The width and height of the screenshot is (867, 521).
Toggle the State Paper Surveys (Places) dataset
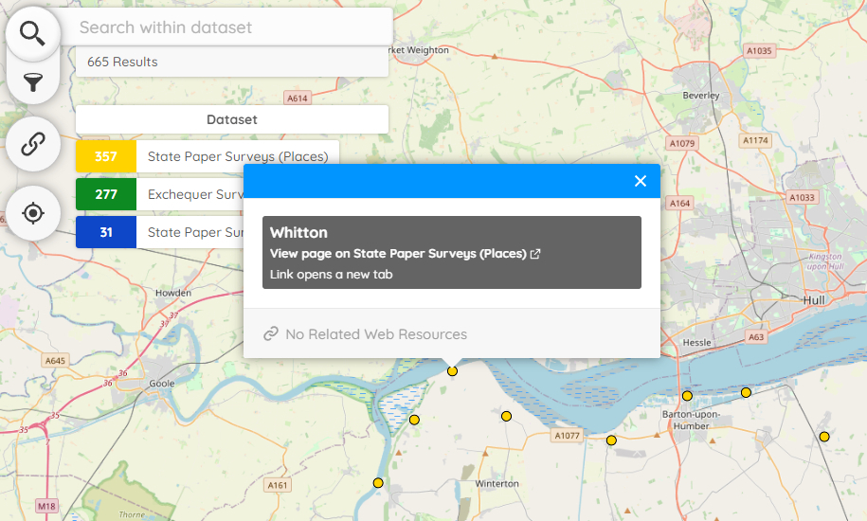tap(237, 157)
